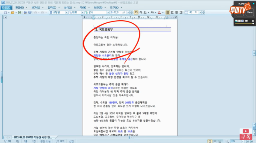Expand the 145 % line spacing dropdown
The width and height of the screenshot is (256, 143).
200,12
